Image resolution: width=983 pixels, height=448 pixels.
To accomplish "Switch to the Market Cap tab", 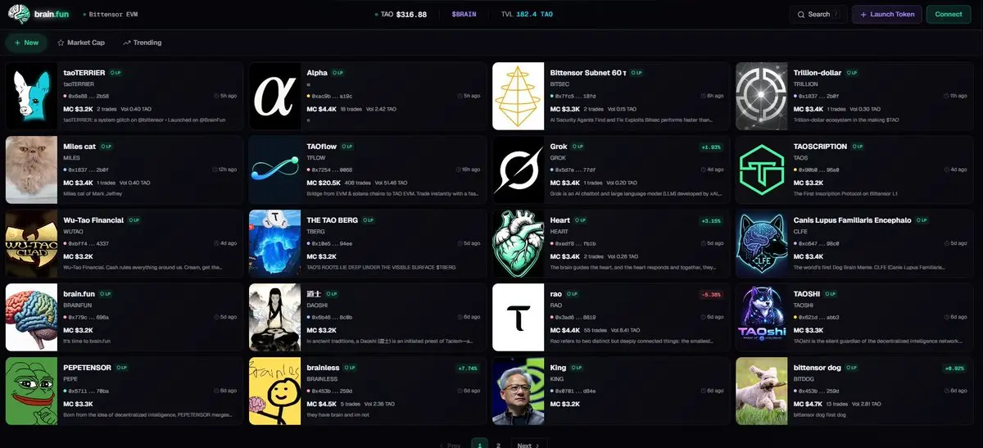I will (81, 43).
